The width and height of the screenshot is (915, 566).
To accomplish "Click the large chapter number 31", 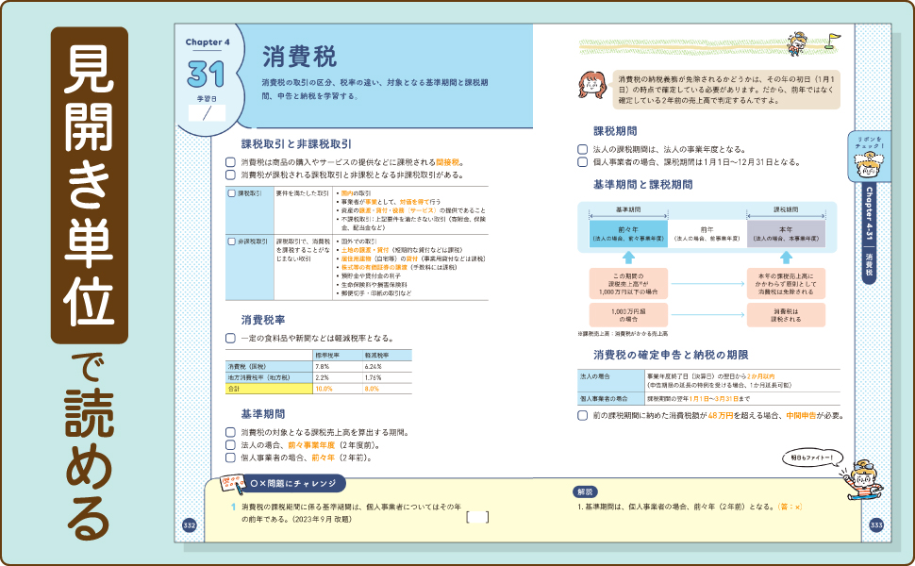I will (206, 75).
